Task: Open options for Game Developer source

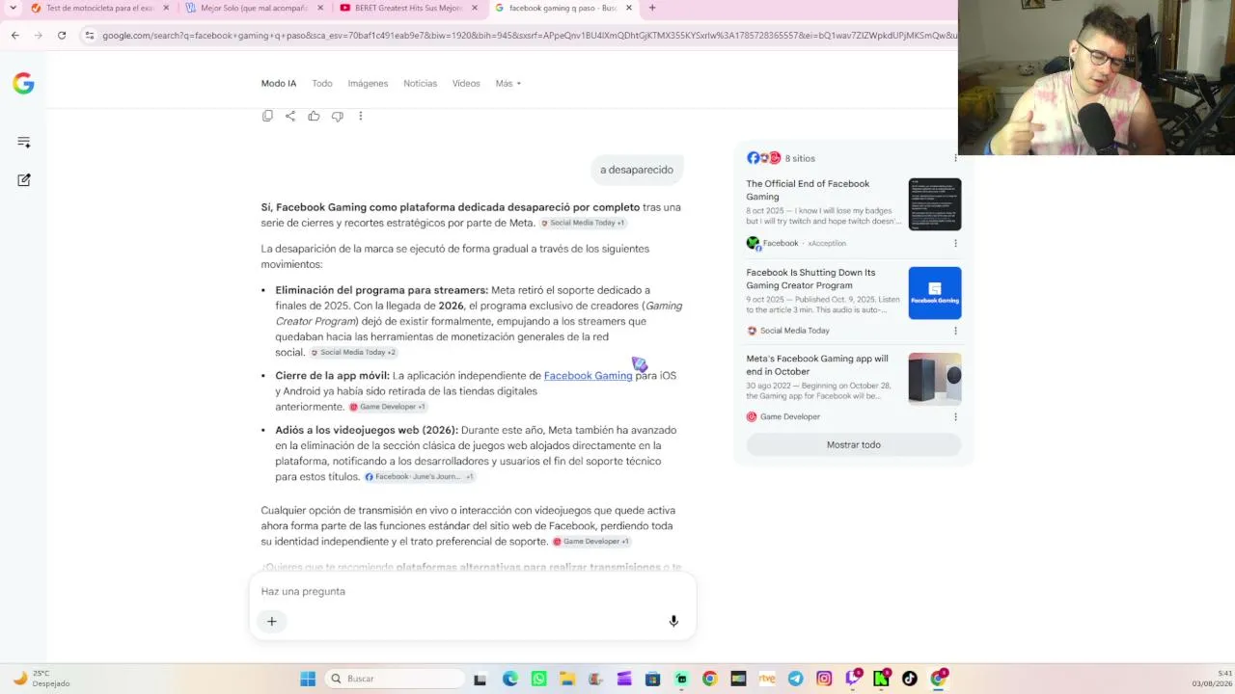Action: (x=955, y=417)
